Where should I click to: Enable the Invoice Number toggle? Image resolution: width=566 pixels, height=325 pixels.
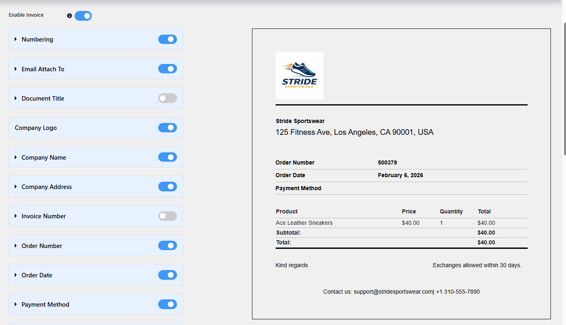coord(168,216)
